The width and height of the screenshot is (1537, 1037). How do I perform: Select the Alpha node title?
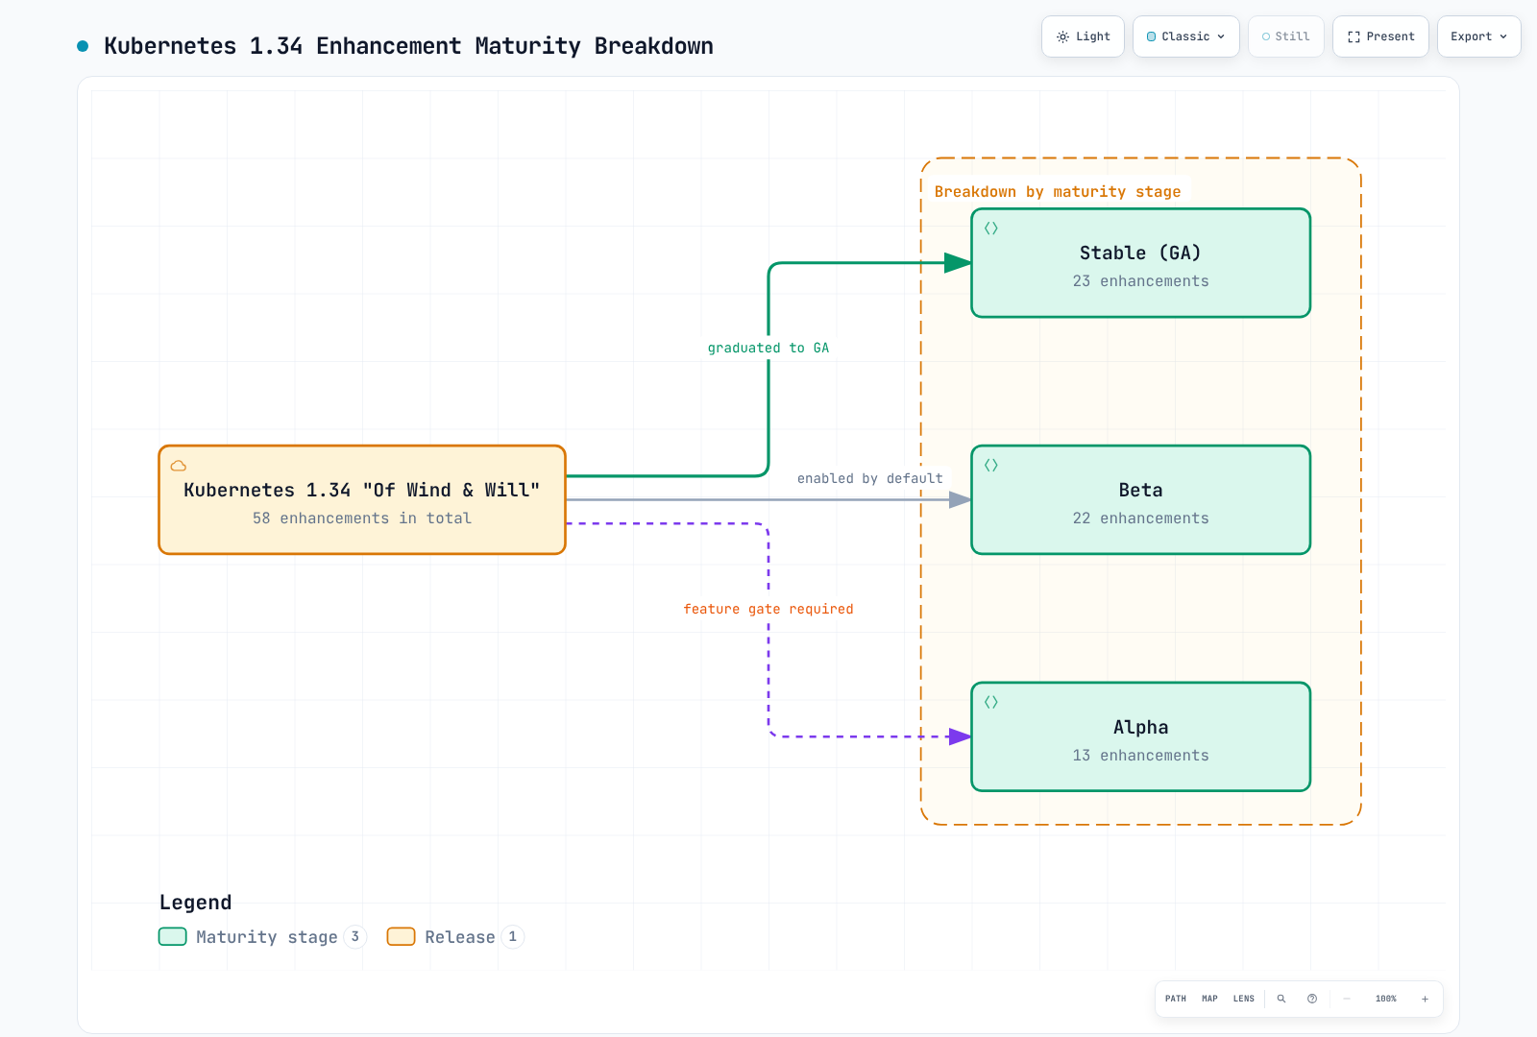1140,727
